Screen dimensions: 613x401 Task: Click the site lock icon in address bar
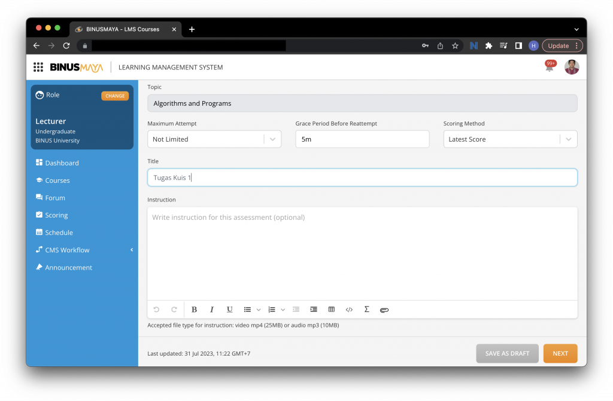pyautogui.click(x=85, y=45)
